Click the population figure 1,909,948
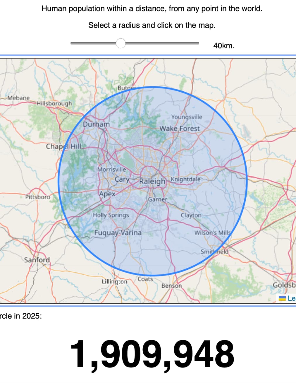Screen dimensions: 296x383 point(152,355)
